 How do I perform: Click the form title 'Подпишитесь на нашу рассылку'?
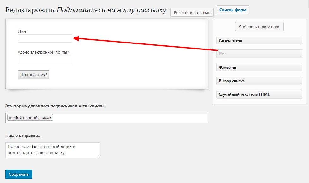pos(111,10)
